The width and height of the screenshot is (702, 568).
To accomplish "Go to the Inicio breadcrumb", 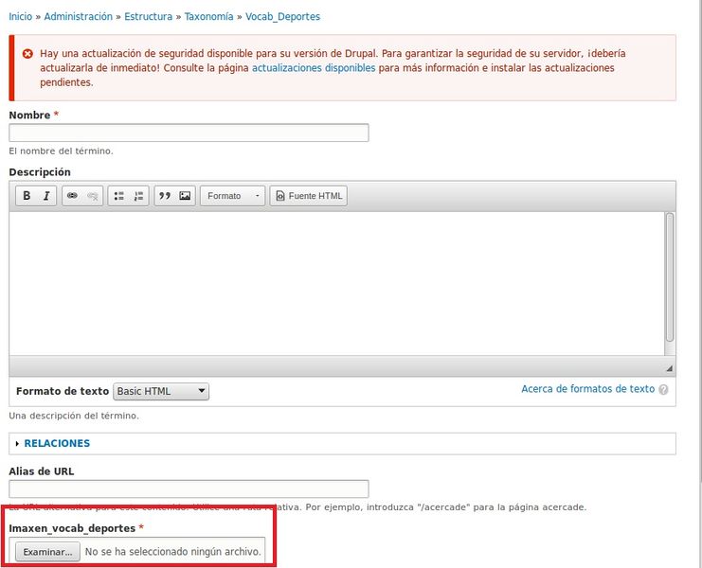I will click(x=21, y=16).
